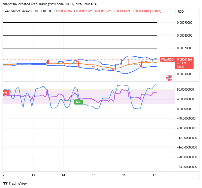This screenshot has width=202, height=188.
Task: Click the CRYPTO exchange label
Action: (x=47, y=11)
